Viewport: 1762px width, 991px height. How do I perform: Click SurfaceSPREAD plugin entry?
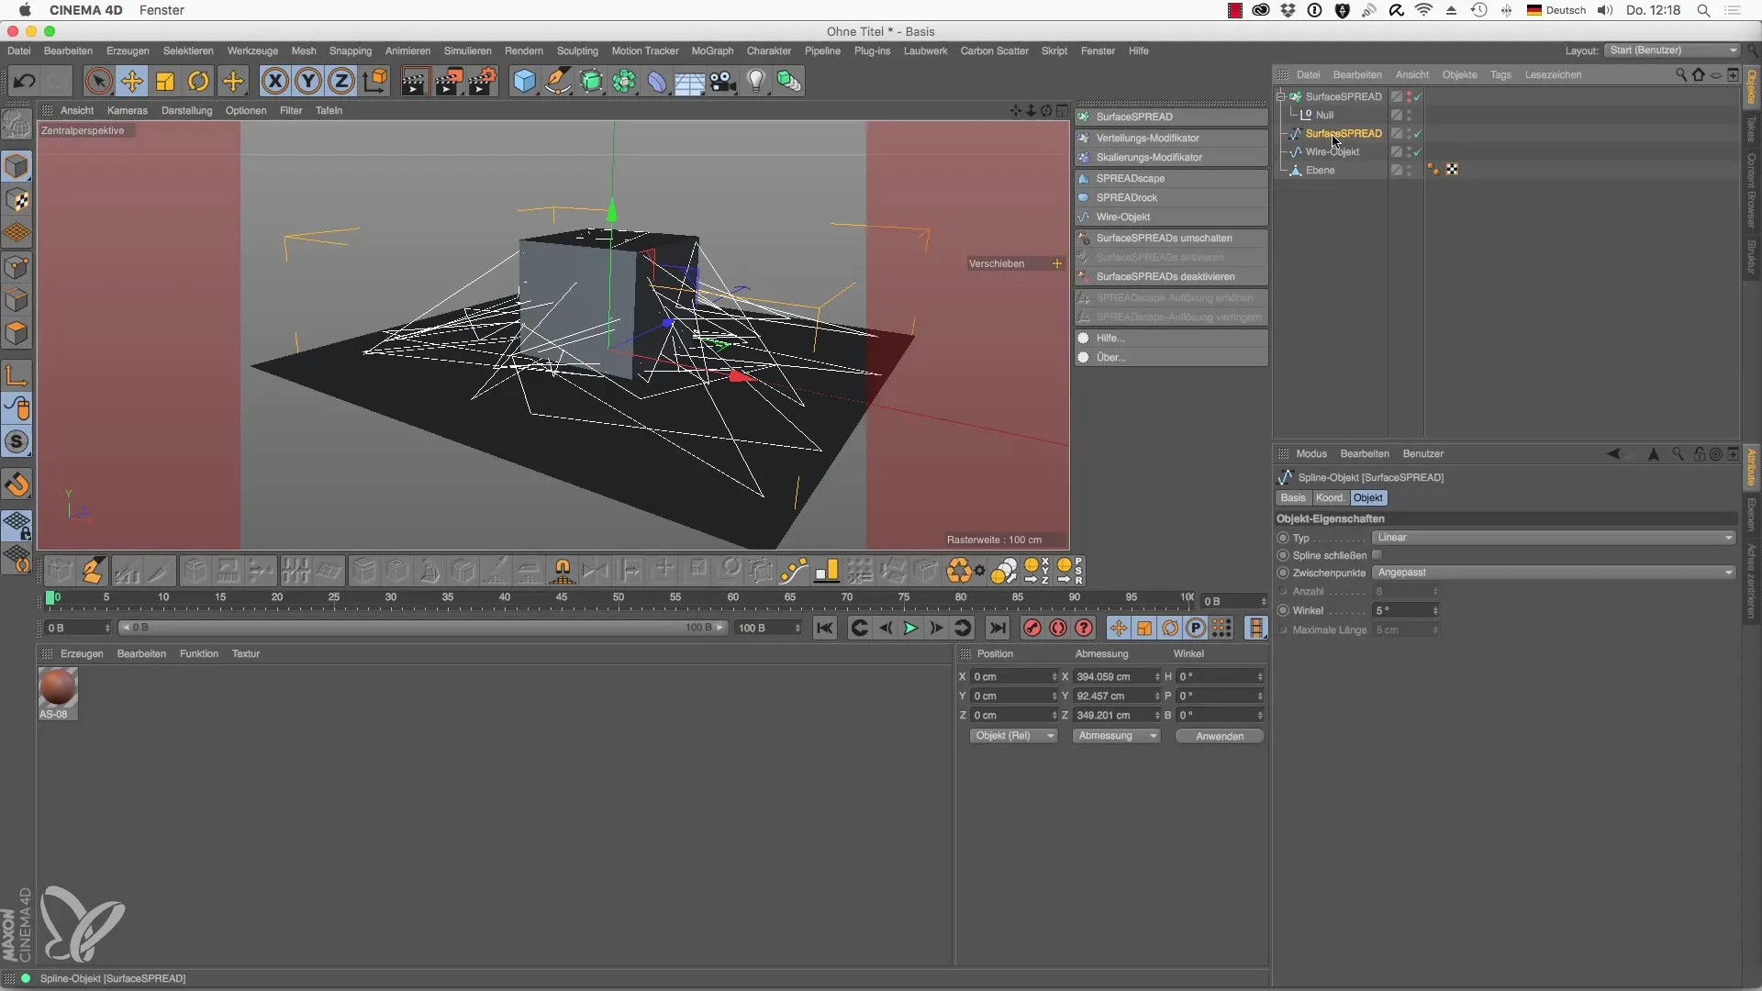pyautogui.click(x=1171, y=117)
